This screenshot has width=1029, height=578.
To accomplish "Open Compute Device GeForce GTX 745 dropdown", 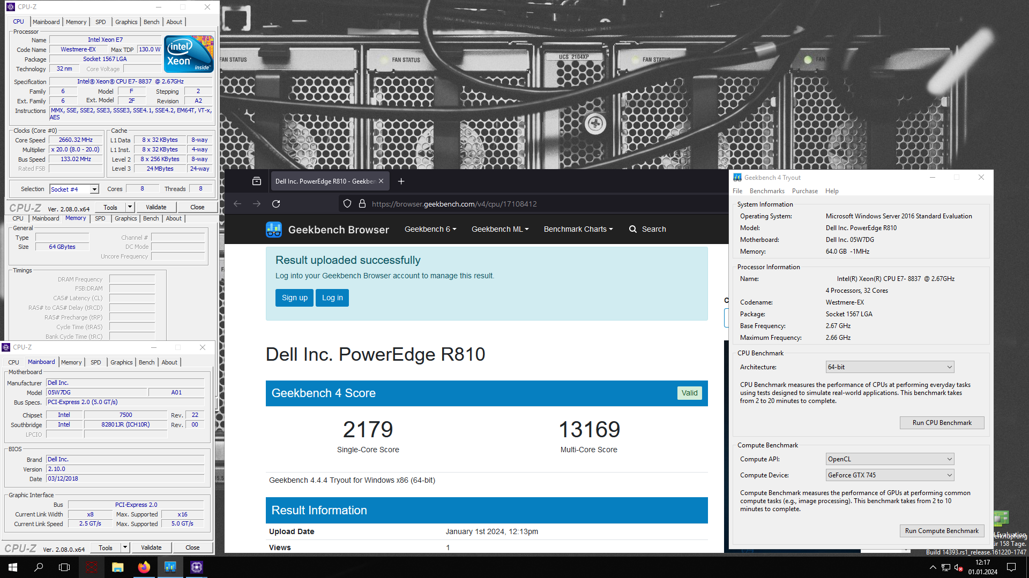I will 890,475.
